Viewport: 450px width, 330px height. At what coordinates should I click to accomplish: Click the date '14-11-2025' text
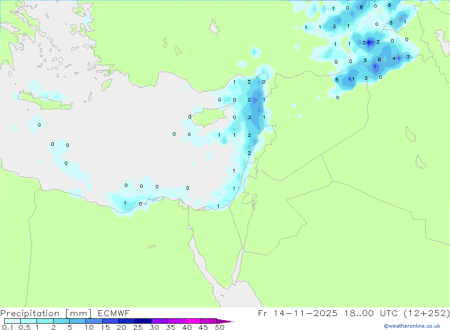click(306, 313)
